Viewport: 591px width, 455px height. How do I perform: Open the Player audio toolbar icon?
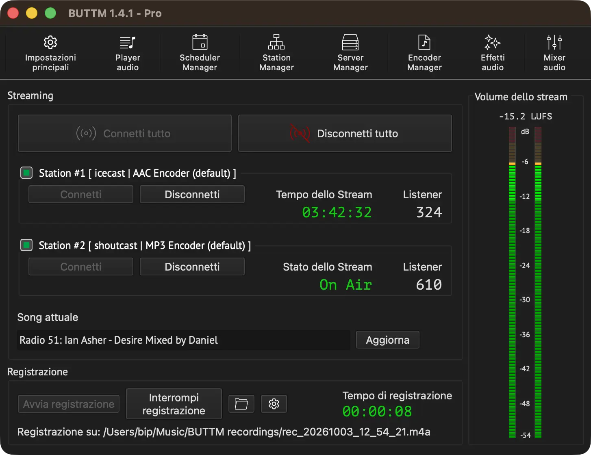[128, 42]
